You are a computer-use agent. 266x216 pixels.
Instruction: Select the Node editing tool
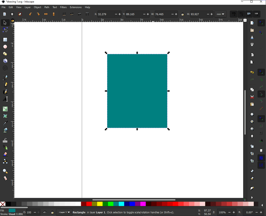pyautogui.click(x=5, y=30)
